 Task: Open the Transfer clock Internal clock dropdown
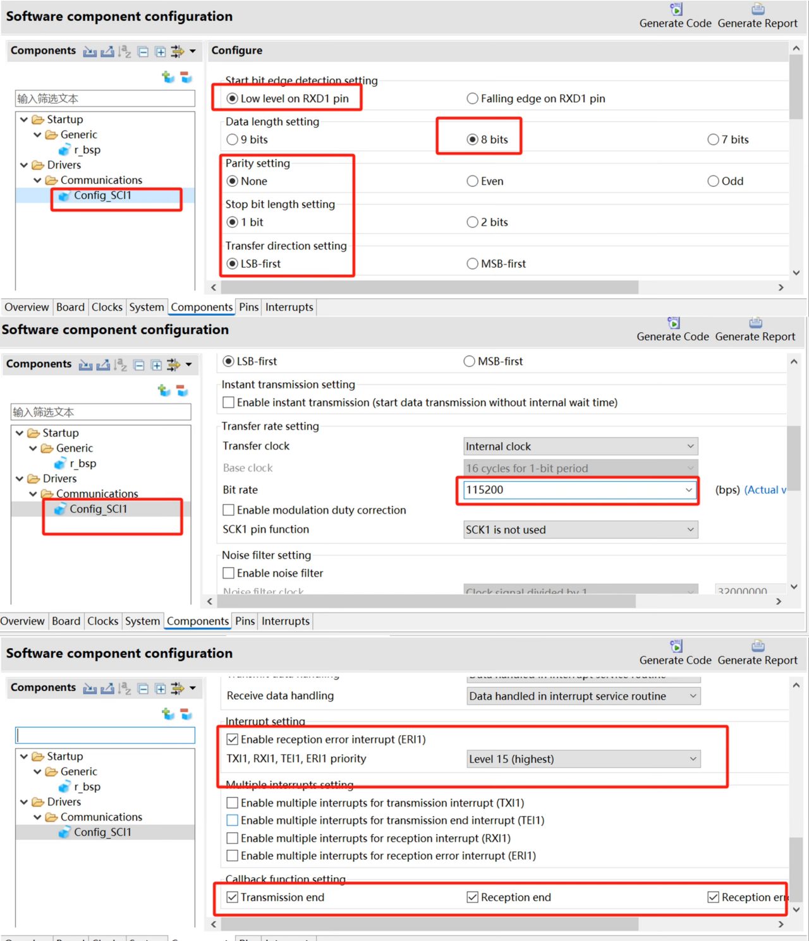[x=581, y=447]
